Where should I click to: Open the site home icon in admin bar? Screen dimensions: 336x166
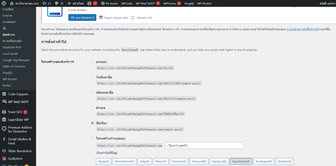pyautogui.click(x=12, y=3)
